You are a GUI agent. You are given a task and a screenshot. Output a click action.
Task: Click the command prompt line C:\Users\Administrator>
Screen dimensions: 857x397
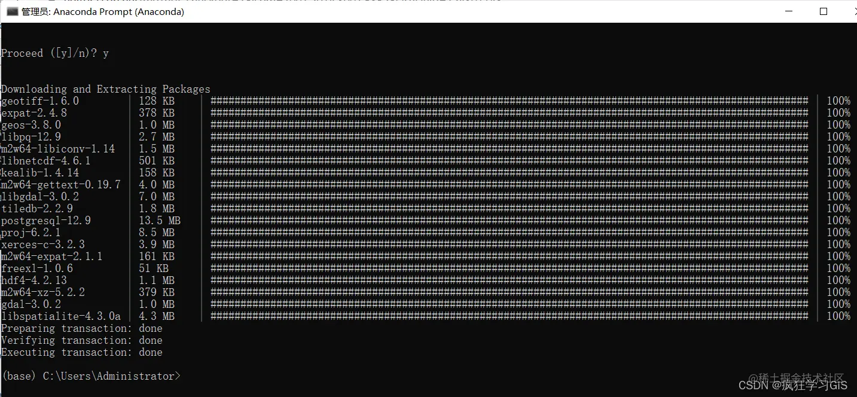point(91,376)
